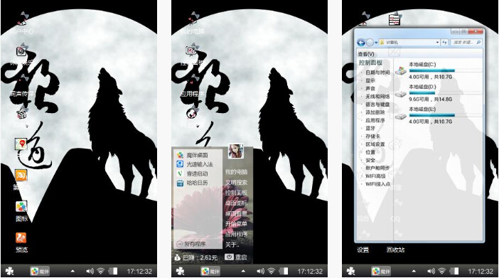The image size is (499, 278).
Task: Click 设置 on right screen desktop
Action: pos(363,250)
